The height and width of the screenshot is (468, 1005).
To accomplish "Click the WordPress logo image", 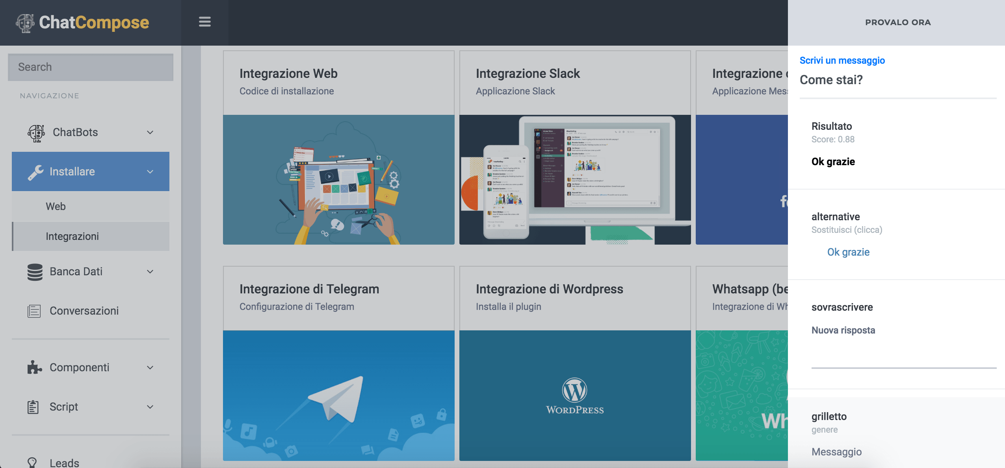I will (575, 396).
